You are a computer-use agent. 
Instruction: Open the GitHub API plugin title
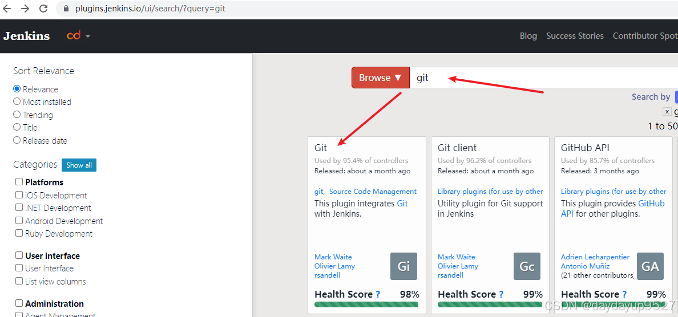(x=585, y=148)
